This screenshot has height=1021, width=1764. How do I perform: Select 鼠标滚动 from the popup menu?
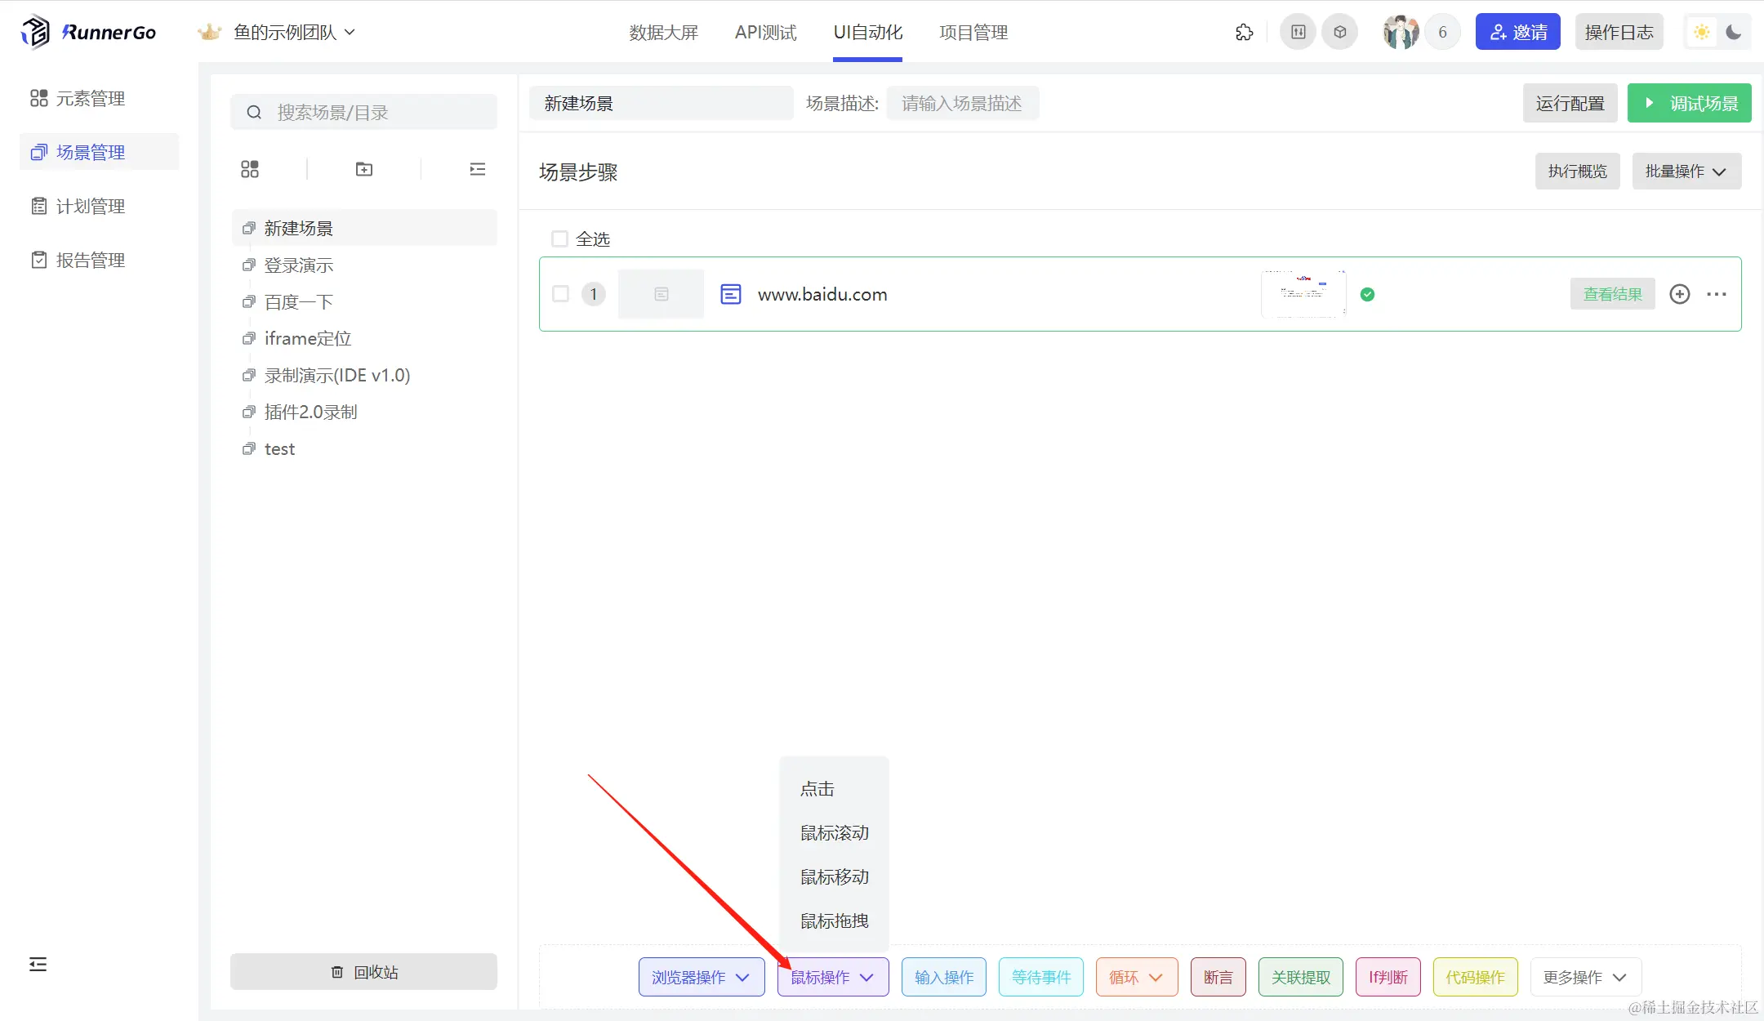[x=834, y=833]
